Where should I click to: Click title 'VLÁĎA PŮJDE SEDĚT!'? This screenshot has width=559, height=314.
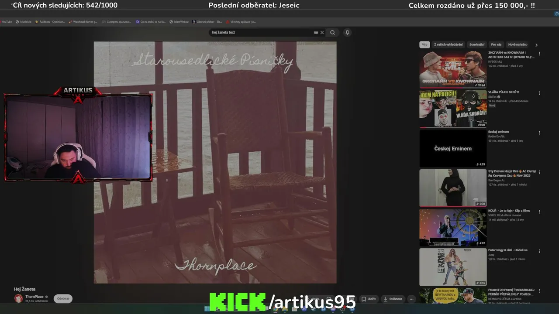pos(504,92)
